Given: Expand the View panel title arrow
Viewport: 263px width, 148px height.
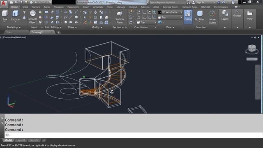Looking at the screenshot, I should pos(173,28).
